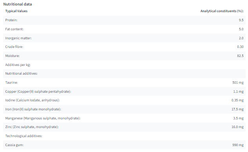Select the Iron amount 17.5 mg
This screenshot has height=152, width=248.
237,109
